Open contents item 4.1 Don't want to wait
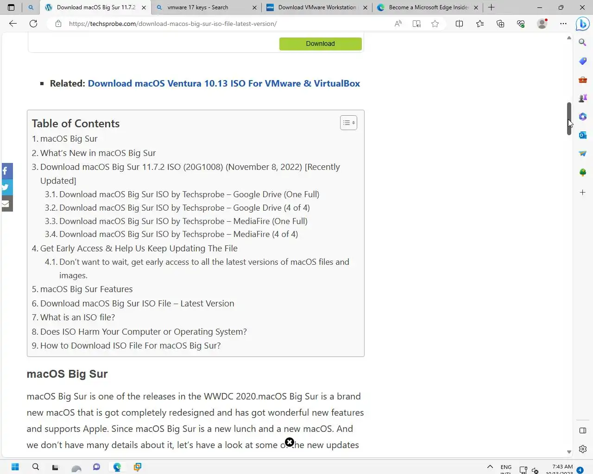 pyautogui.click(x=204, y=268)
